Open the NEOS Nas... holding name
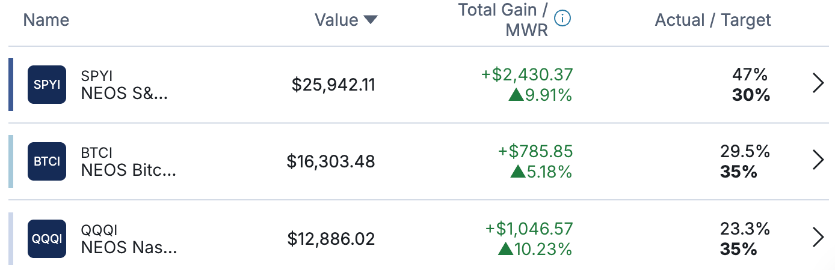Image resolution: width=835 pixels, height=270 pixels. click(x=129, y=248)
